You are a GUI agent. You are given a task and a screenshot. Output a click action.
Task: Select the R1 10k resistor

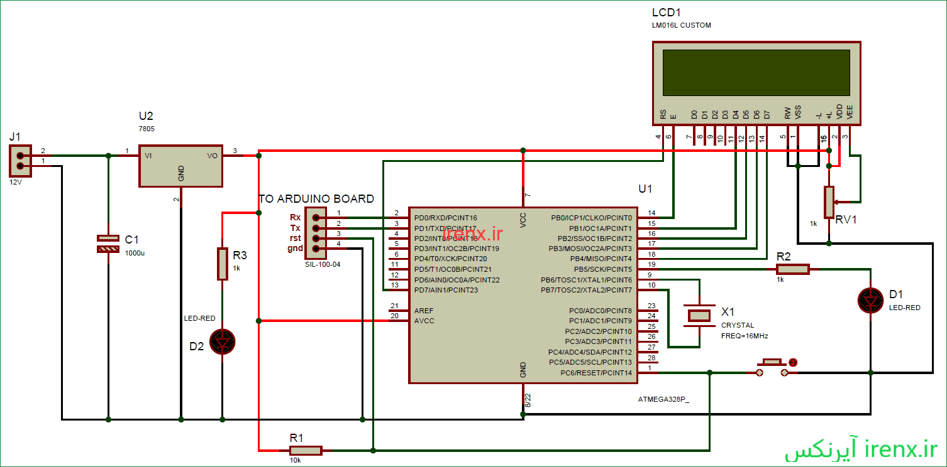point(306,450)
